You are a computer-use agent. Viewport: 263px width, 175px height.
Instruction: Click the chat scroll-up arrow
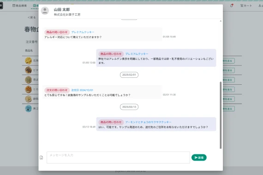(221, 21)
